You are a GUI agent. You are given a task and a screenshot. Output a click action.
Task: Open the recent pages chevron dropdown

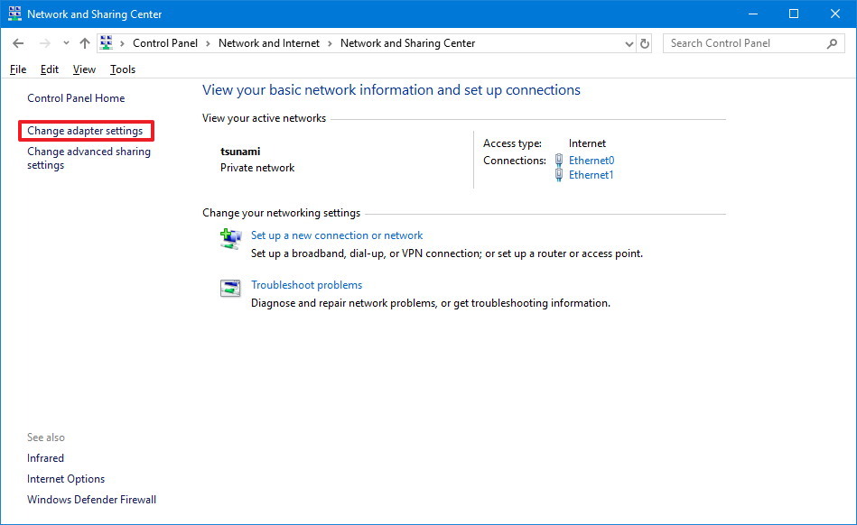pos(65,42)
